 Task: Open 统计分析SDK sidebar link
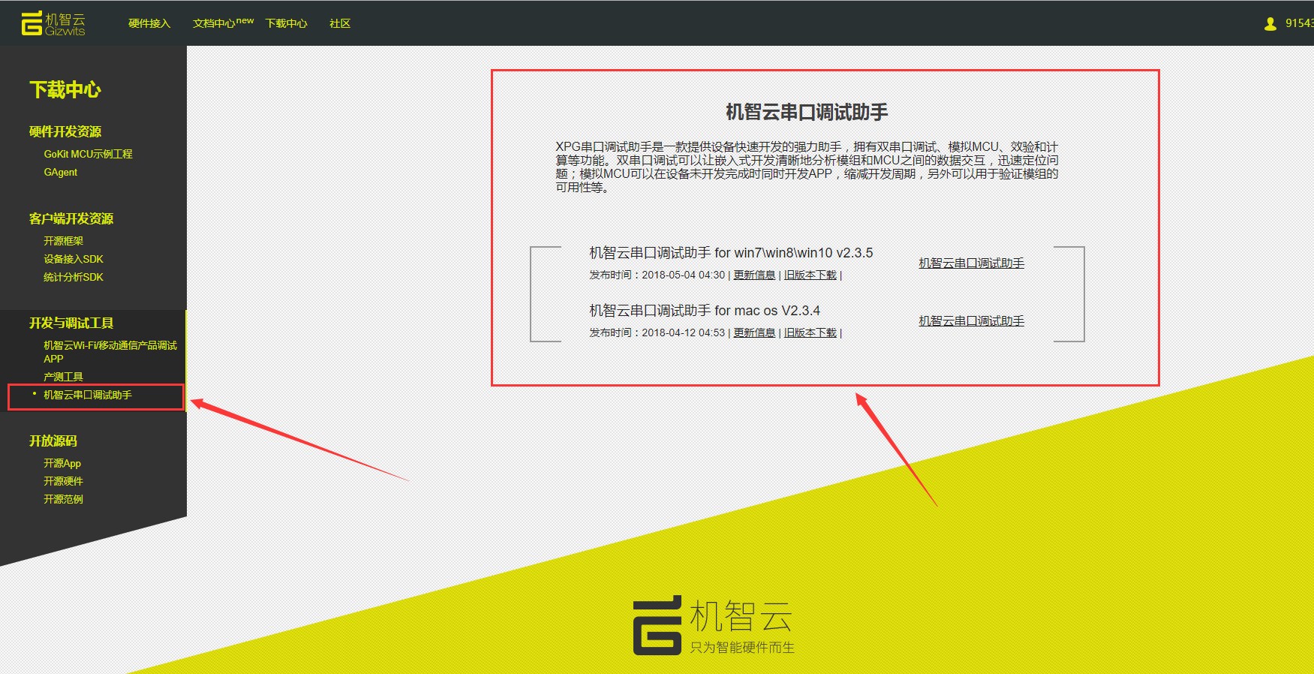point(74,277)
